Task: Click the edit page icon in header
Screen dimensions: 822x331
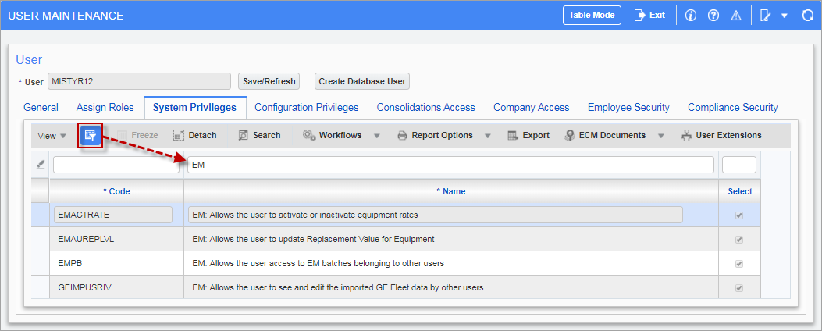Action: coord(766,16)
